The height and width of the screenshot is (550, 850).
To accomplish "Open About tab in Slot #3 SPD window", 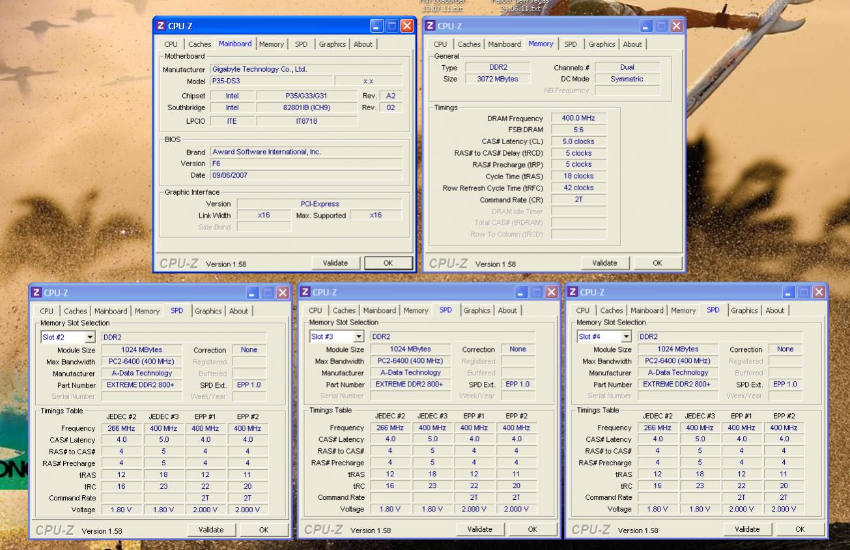I will tap(507, 311).
